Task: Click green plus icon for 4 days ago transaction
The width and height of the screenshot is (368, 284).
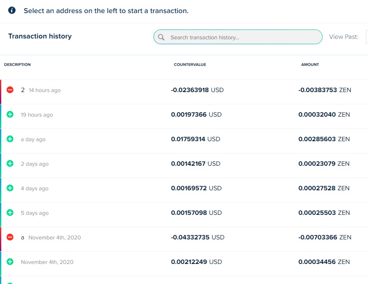Action: (10, 188)
